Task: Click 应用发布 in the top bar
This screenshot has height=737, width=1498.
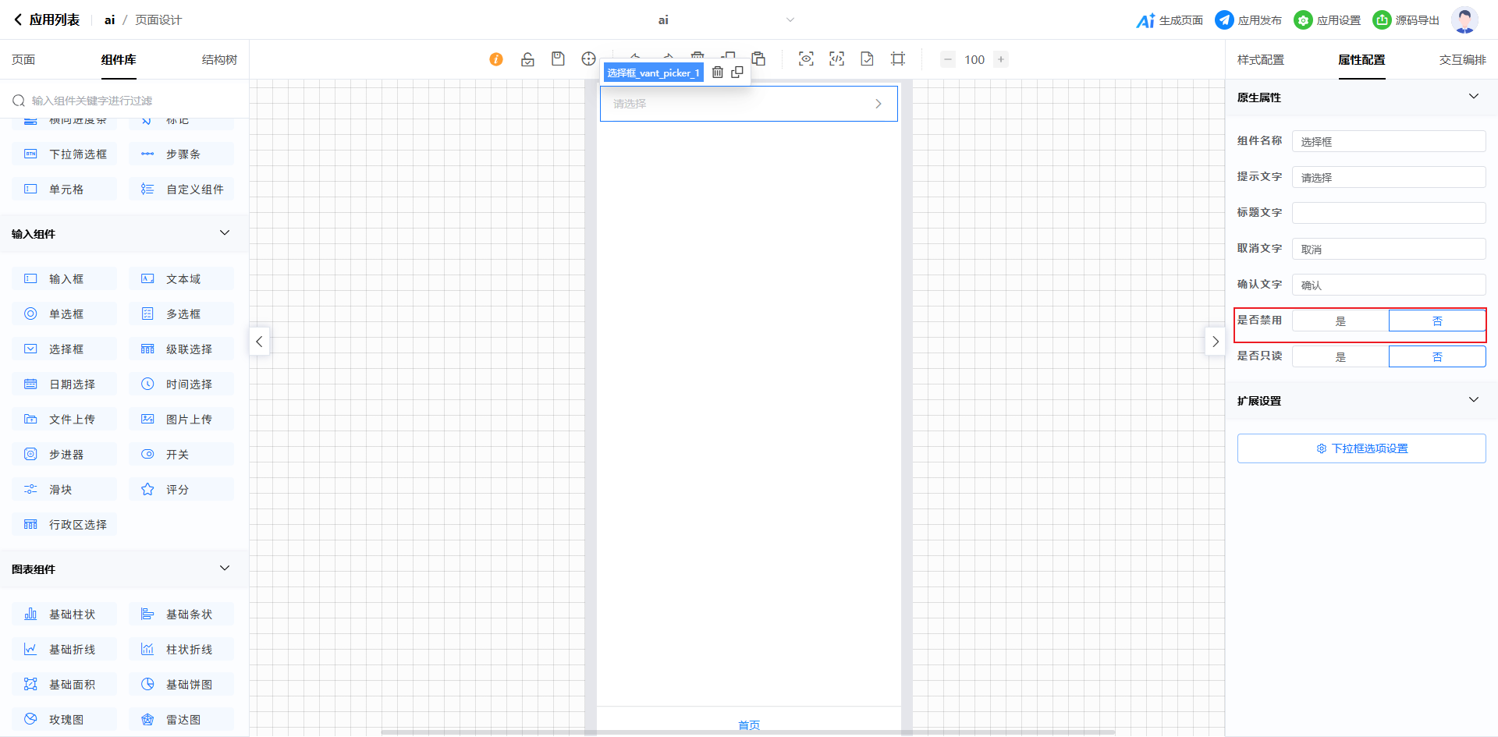Action: click(1249, 20)
